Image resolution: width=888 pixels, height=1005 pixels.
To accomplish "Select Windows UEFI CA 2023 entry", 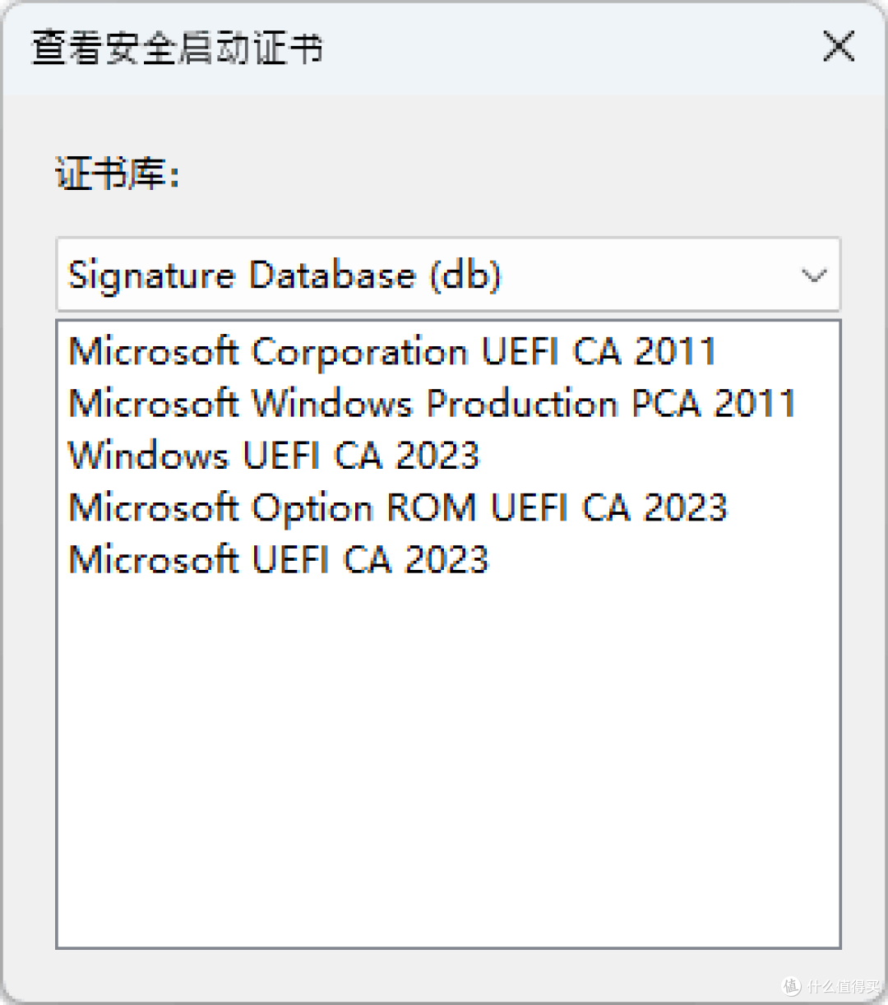I will (x=274, y=456).
